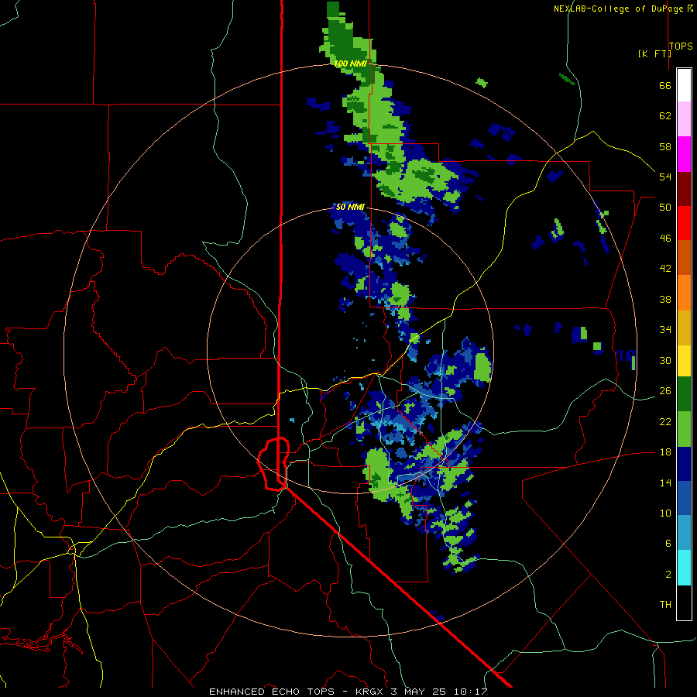Image resolution: width=697 pixels, height=697 pixels.
Task: Click the dark orange legend swatch near 42
Action: 684,258
